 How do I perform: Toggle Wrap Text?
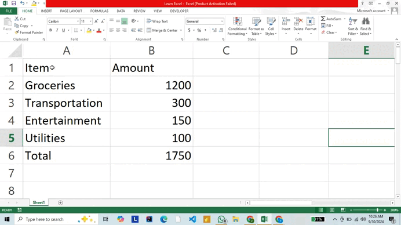(x=157, y=21)
